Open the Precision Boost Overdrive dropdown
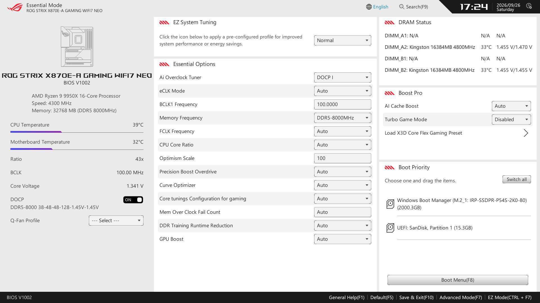540x303 pixels. pos(343,172)
